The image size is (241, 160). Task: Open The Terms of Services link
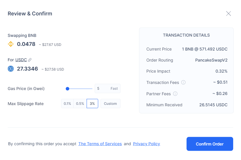click(100, 144)
